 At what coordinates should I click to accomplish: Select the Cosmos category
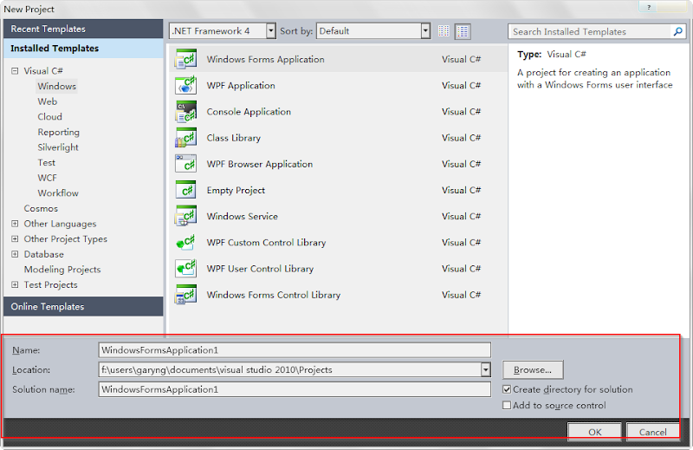tap(41, 208)
